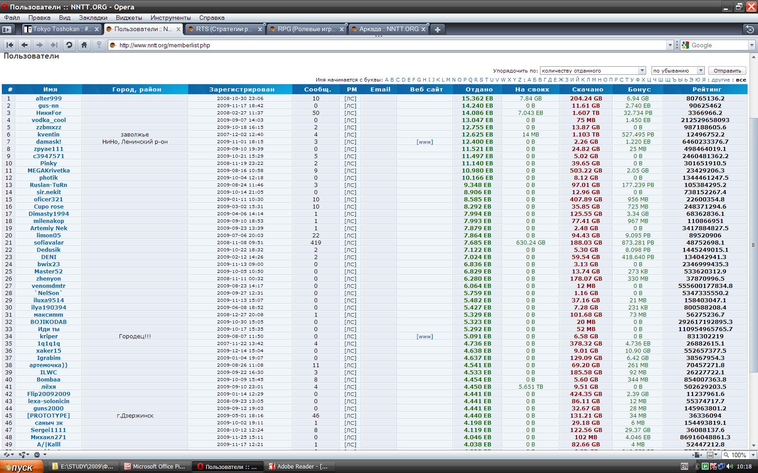Viewport: 758px width, 473px height.
Task: Open closed tabs trash icon
Action: point(749,29)
